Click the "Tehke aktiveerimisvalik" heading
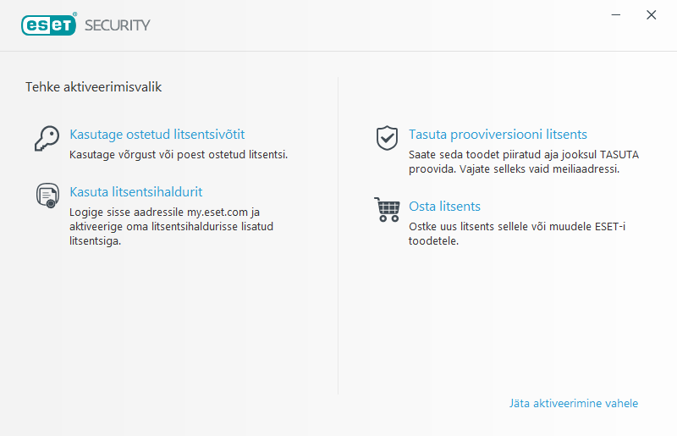Viewport: 677px width, 436px height. 93,86
